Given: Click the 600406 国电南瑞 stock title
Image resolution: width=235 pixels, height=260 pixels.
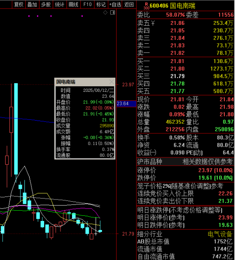Looking at the screenshot, I should click(172, 6).
